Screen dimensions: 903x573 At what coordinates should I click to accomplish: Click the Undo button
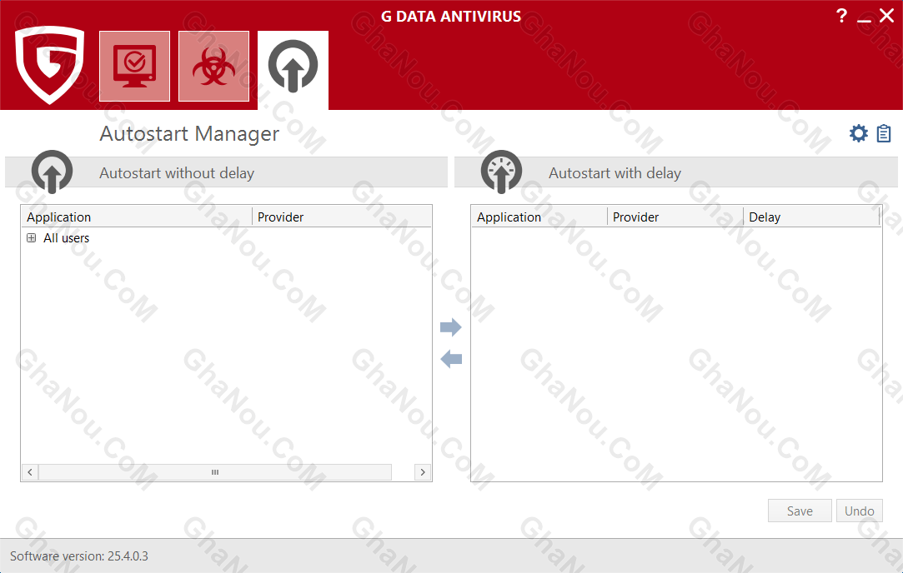pyautogui.click(x=860, y=511)
